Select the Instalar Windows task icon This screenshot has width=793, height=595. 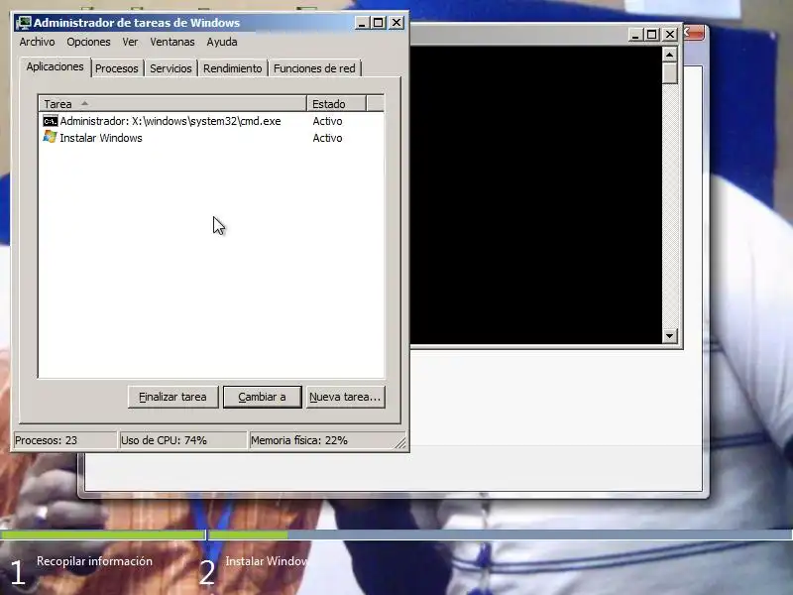pyautogui.click(x=51, y=137)
